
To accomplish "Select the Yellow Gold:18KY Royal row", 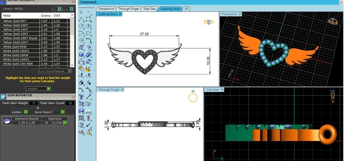I will pyautogui.click(x=35, y=38).
